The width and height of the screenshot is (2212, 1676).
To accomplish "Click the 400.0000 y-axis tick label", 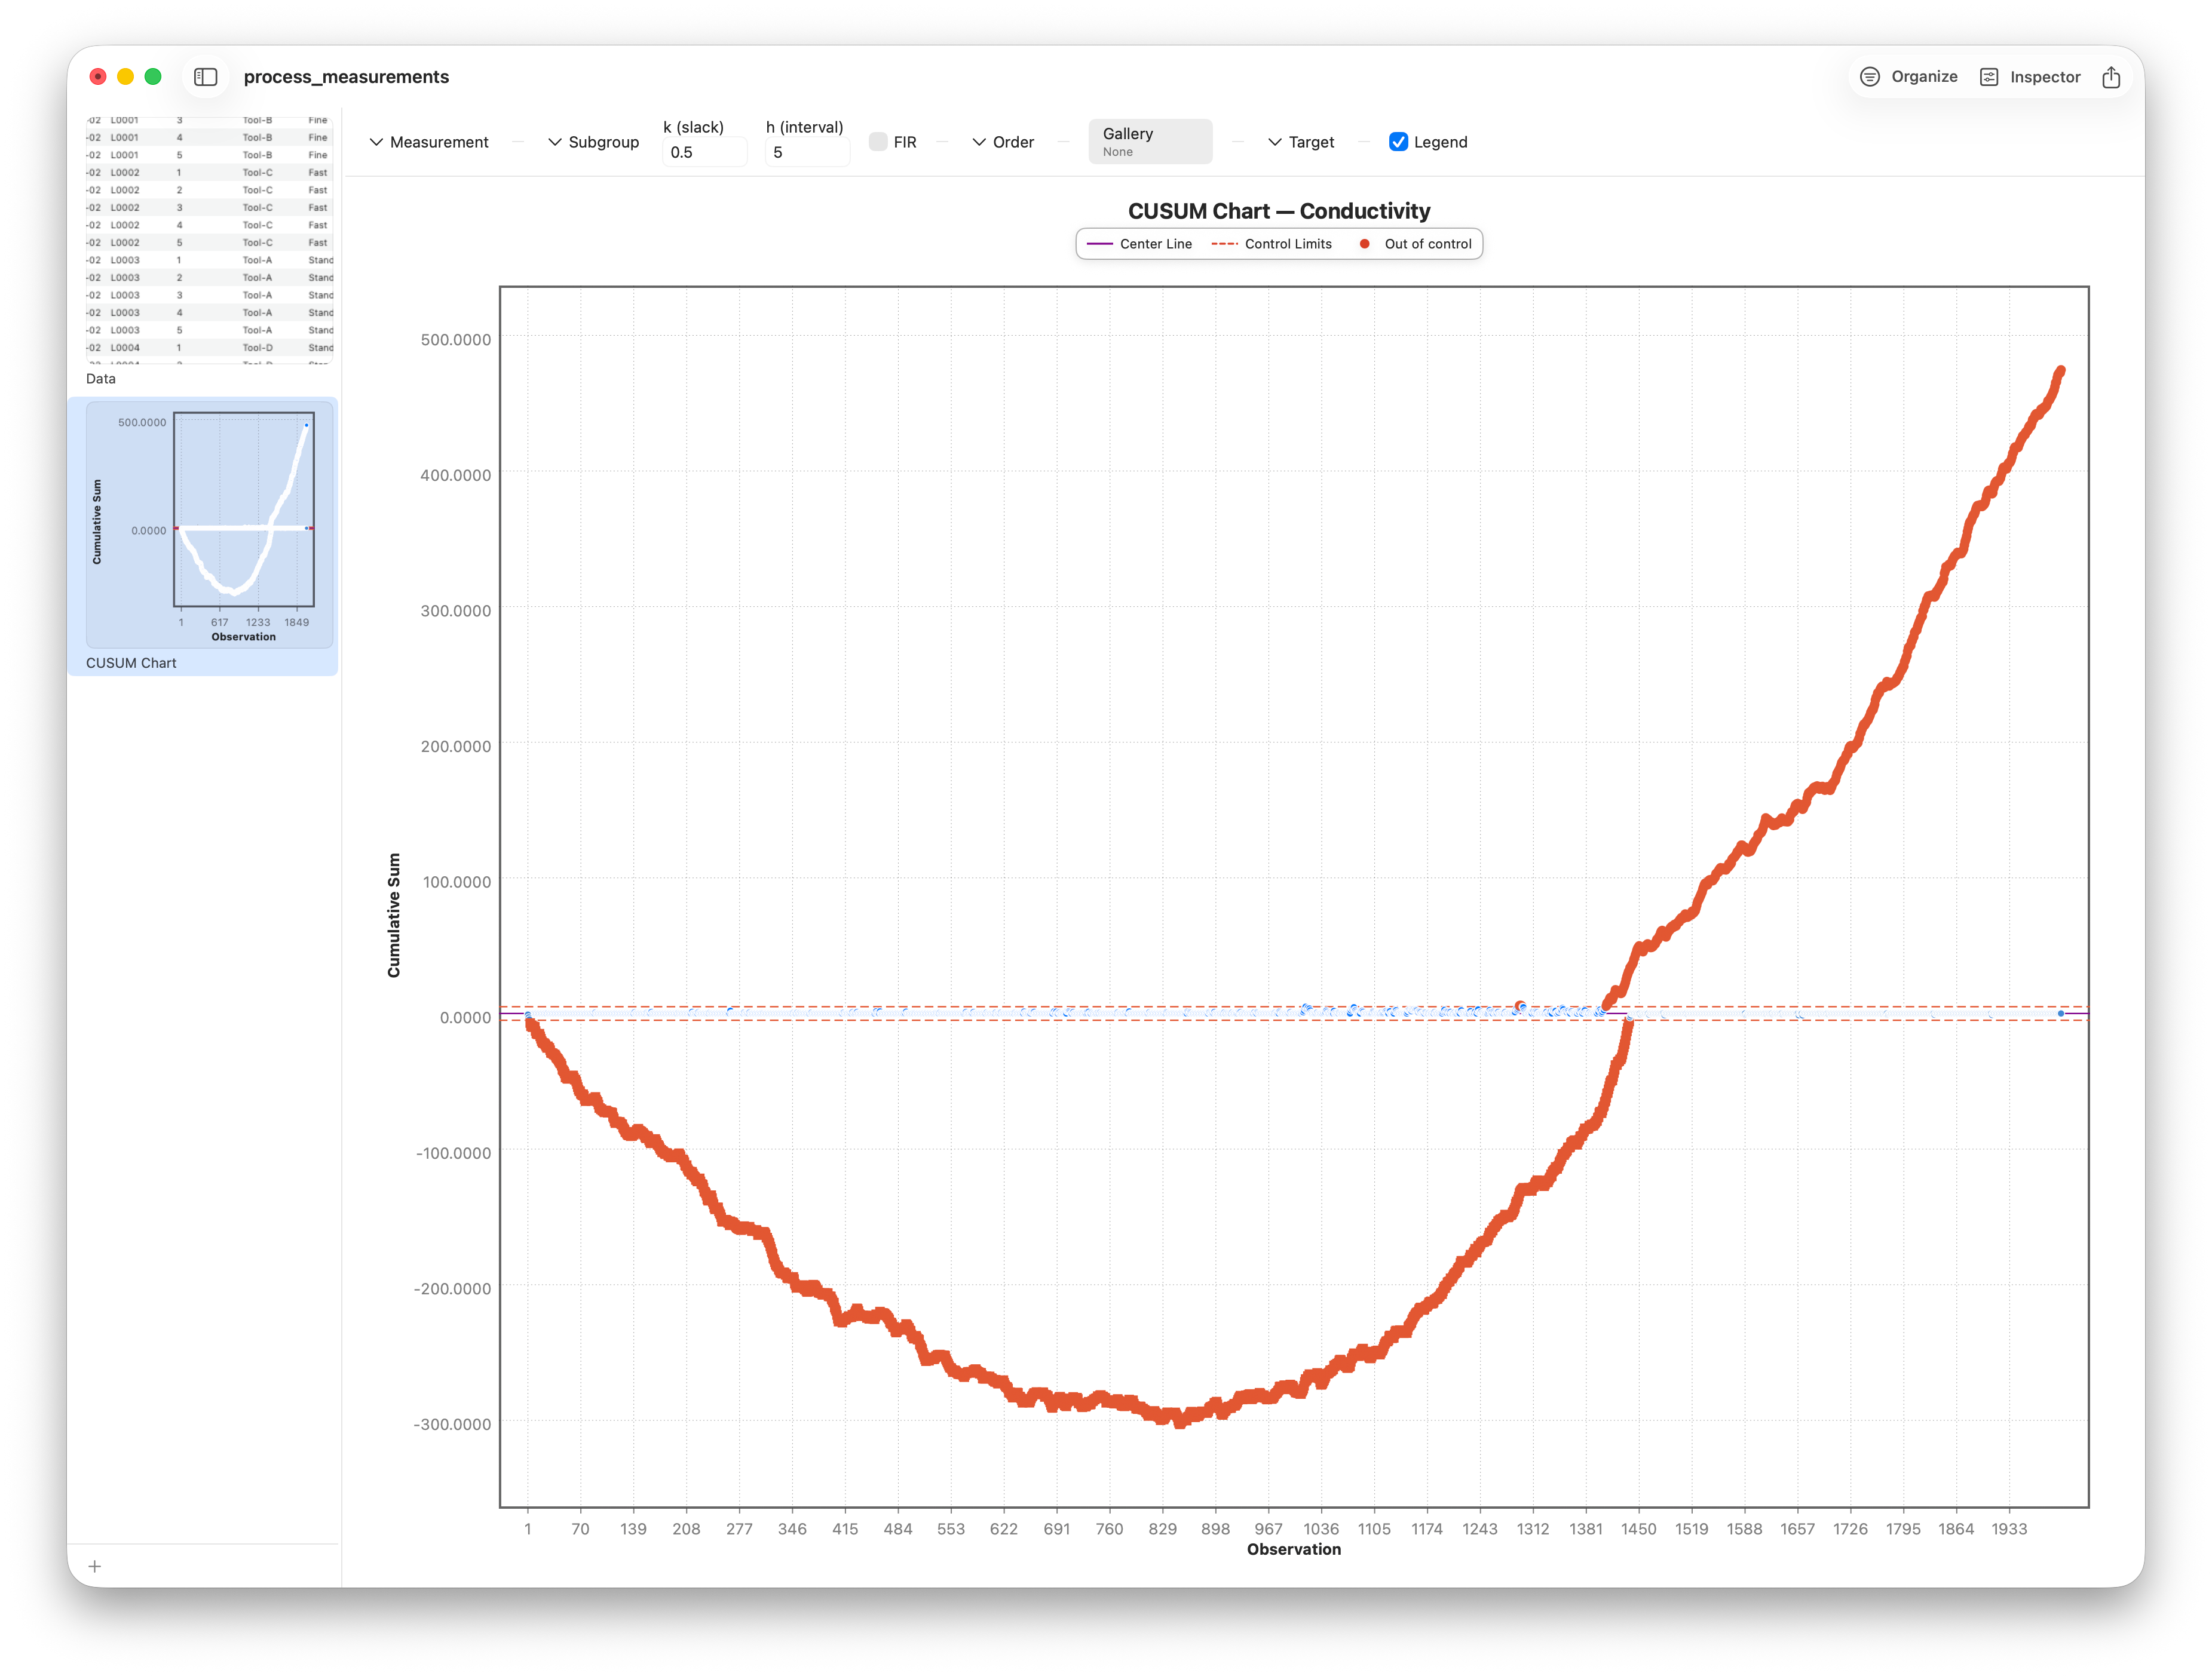I will point(456,475).
